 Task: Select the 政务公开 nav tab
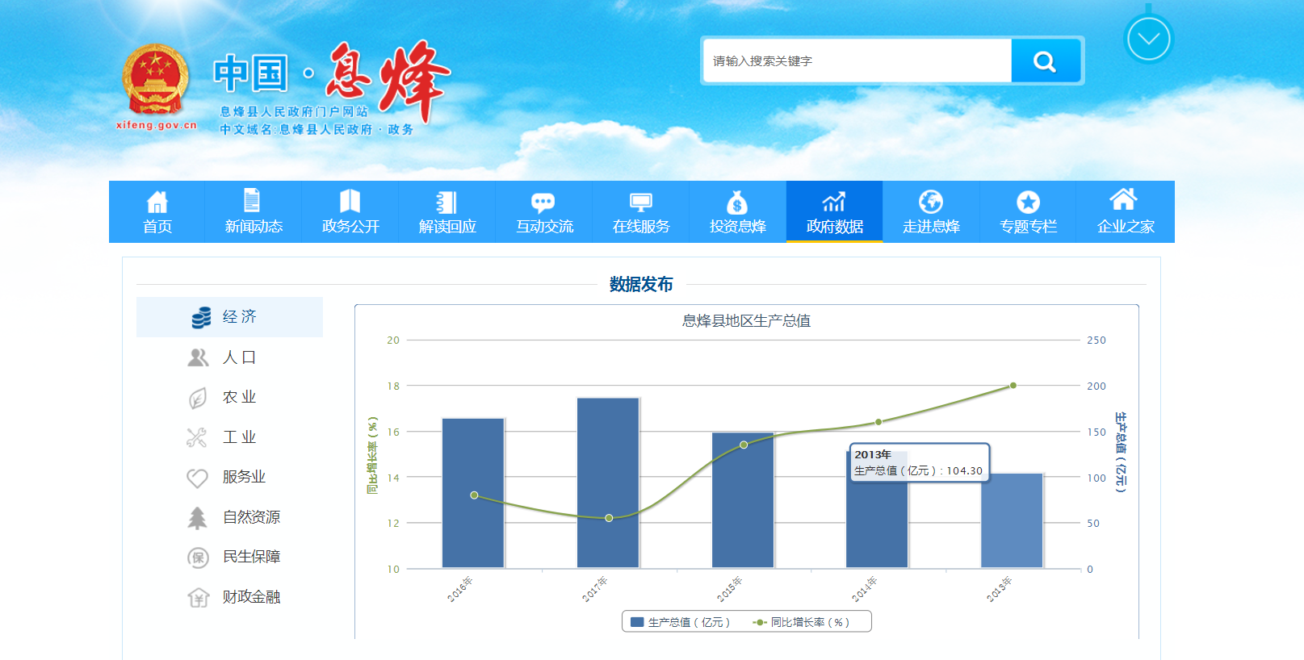click(350, 212)
